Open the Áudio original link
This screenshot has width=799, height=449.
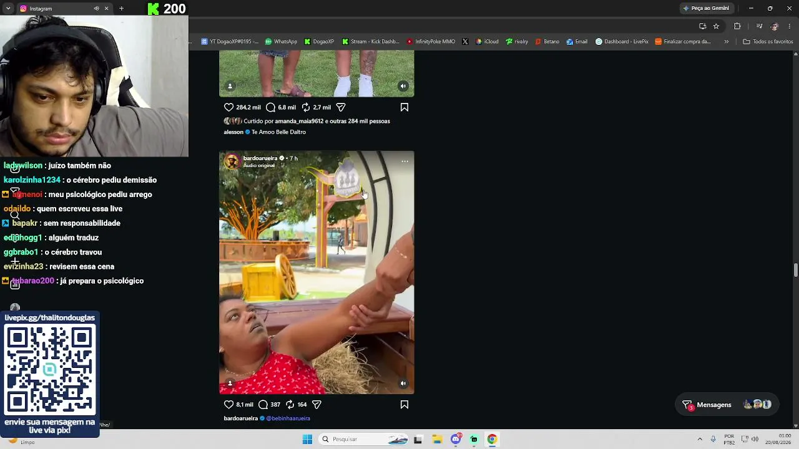(259, 166)
